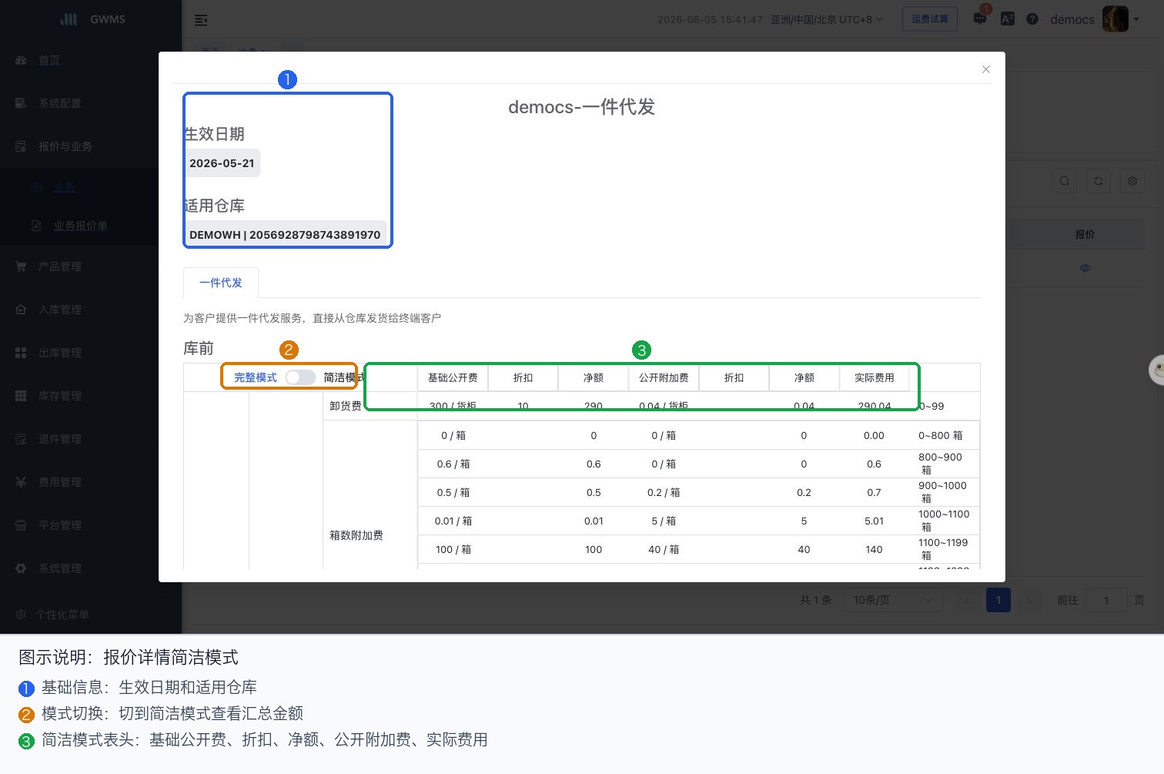1164x774 pixels.
Task: Click the 1000~1100 箱 range cell
Action: (944, 521)
